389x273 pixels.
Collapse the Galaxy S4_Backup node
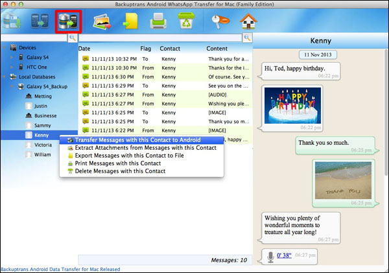12,86
